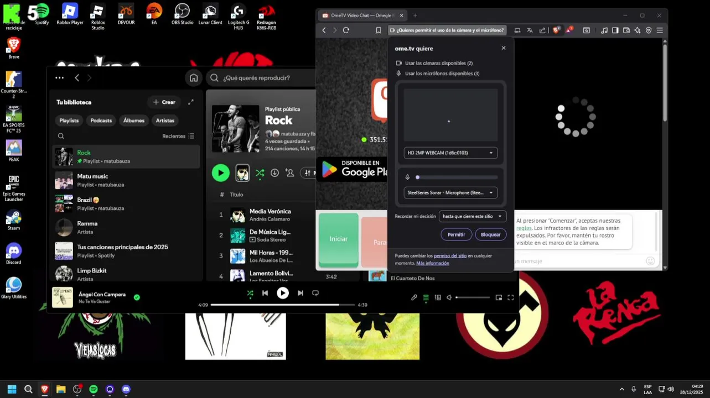
Task: Close ome.tv permission dialog
Action: (x=504, y=48)
